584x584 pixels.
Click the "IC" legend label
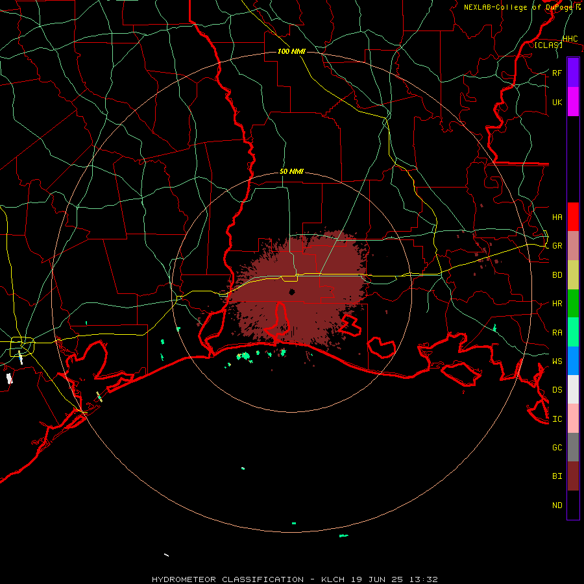point(557,419)
